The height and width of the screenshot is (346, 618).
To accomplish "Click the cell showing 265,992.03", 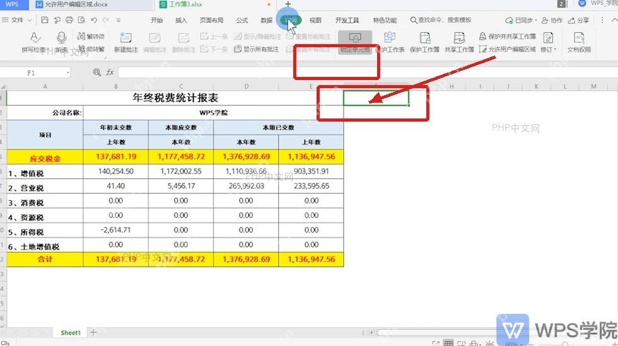I will click(x=246, y=186).
